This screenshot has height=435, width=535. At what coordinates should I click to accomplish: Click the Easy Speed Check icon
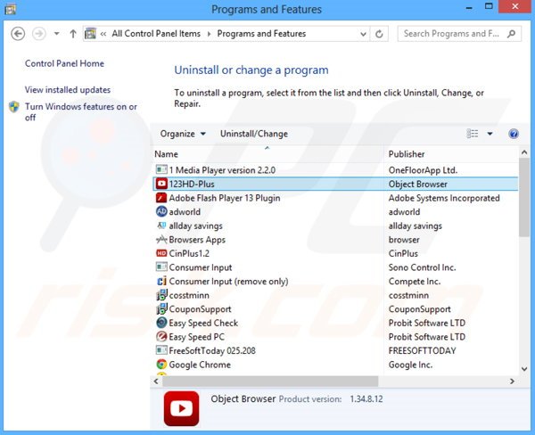tap(161, 323)
